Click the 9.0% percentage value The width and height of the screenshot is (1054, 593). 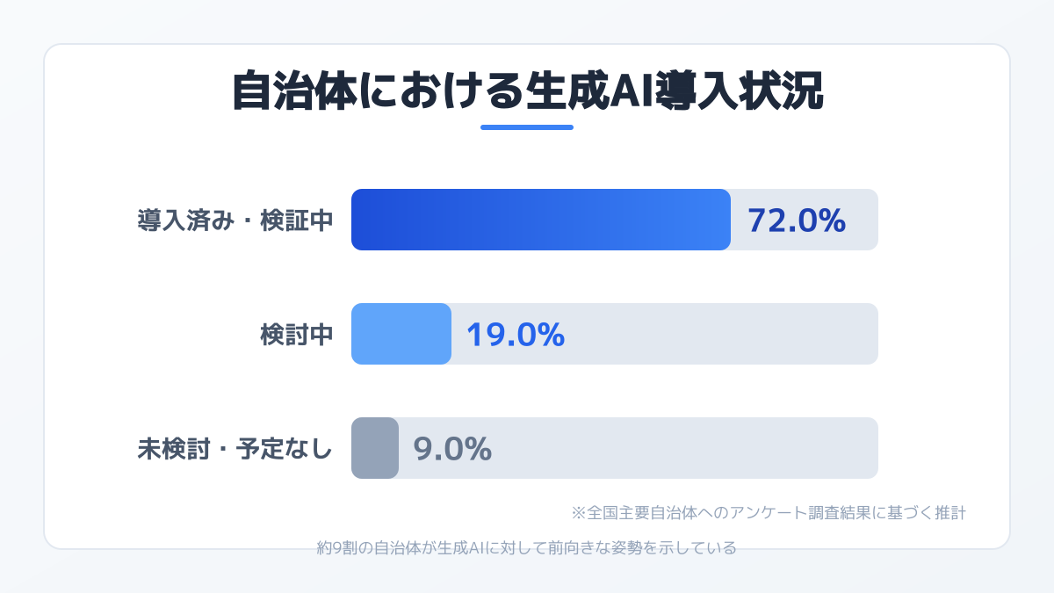point(452,449)
